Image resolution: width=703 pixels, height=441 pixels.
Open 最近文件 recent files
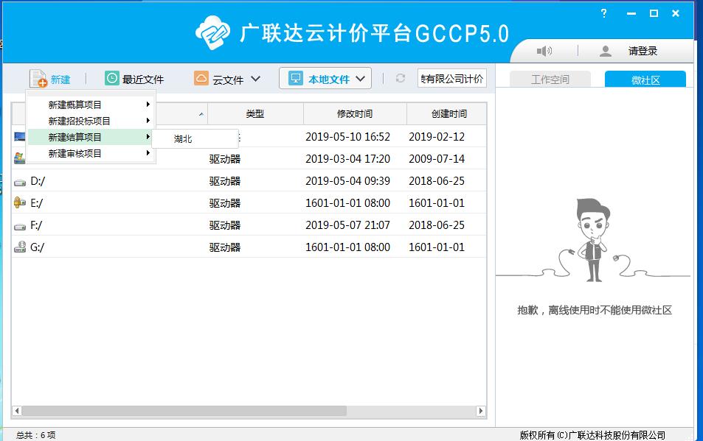134,79
